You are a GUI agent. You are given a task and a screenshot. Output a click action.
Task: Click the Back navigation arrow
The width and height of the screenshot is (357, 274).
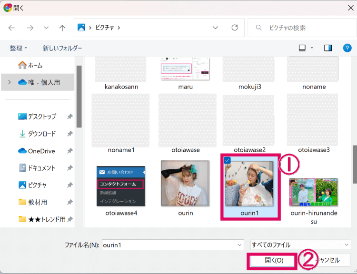pyautogui.click(x=12, y=28)
